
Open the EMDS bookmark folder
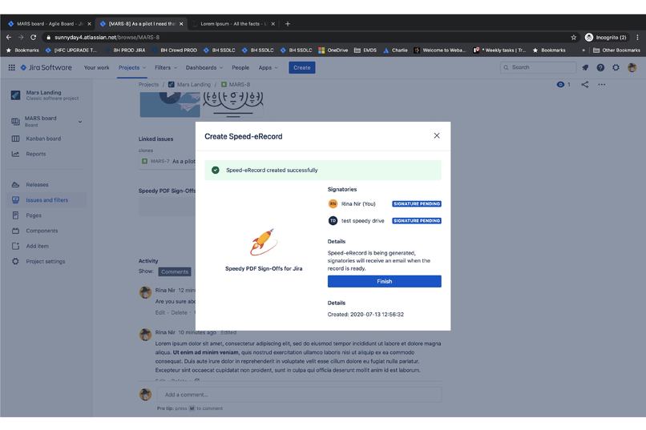[x=365, y=50]
